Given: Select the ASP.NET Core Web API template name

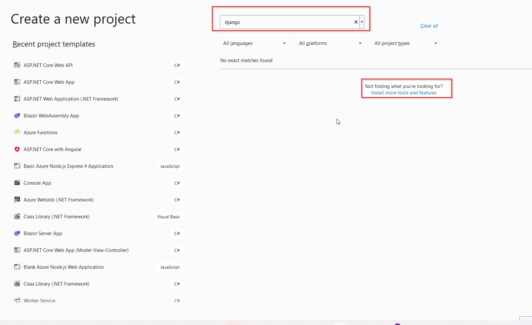Looking at the screenshot, I should [x=48, y=65].
